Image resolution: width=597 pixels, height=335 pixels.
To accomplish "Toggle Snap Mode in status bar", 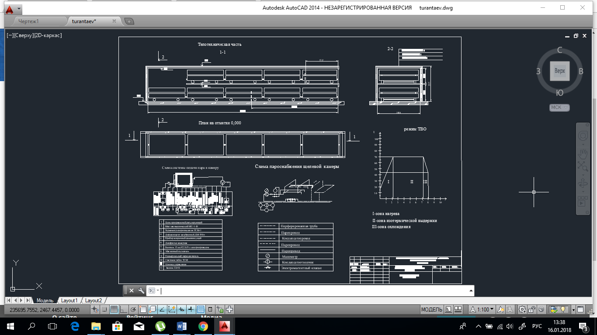I will tap(104, 310).
